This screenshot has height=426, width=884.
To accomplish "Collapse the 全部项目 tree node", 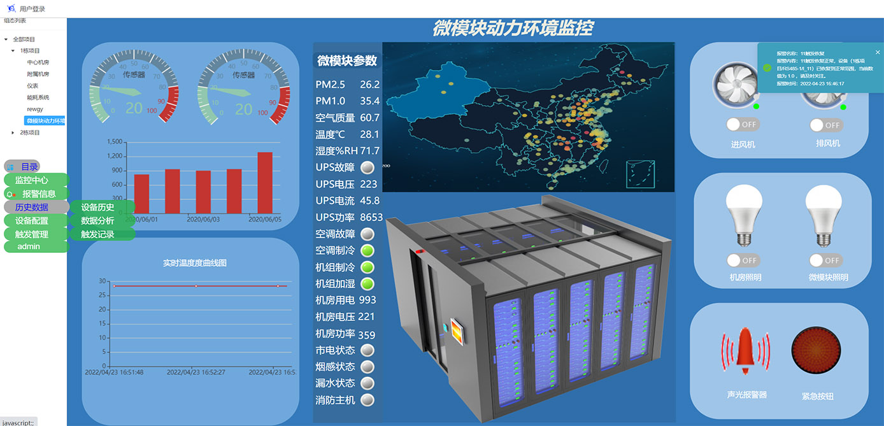I will 5,38.
